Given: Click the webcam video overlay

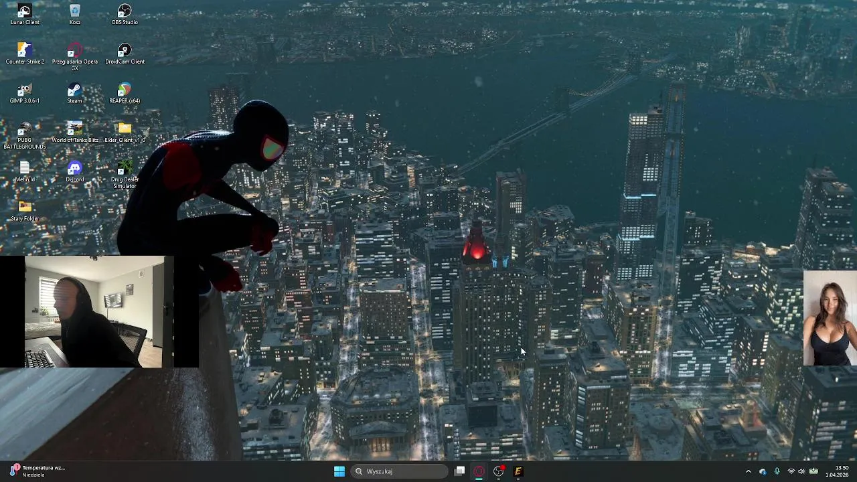Looking at the screenshot, I should [99, 312].
